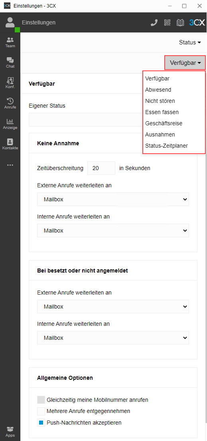
Task: Open the Kontakte contacts icon
Action: pyautogui.click(x=10, y=144)
